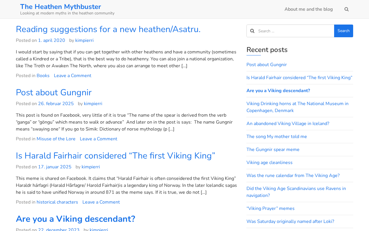
Task: Open About me and the blog menu item
Action: pyautogui.click(x=308, y=9)
